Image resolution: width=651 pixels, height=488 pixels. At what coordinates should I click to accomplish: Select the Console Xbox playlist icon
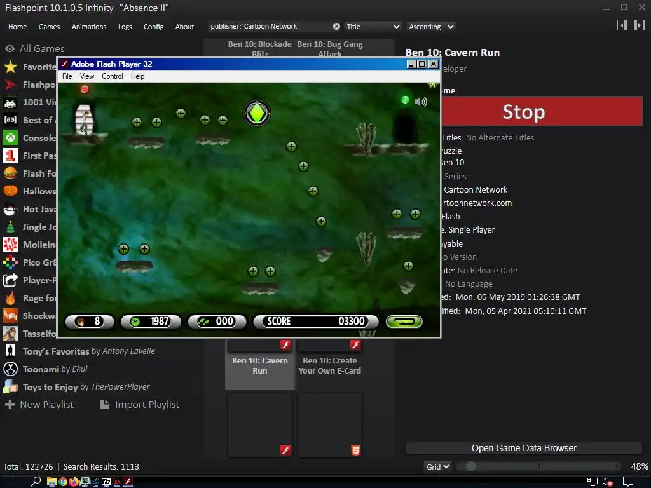point(10,138)
